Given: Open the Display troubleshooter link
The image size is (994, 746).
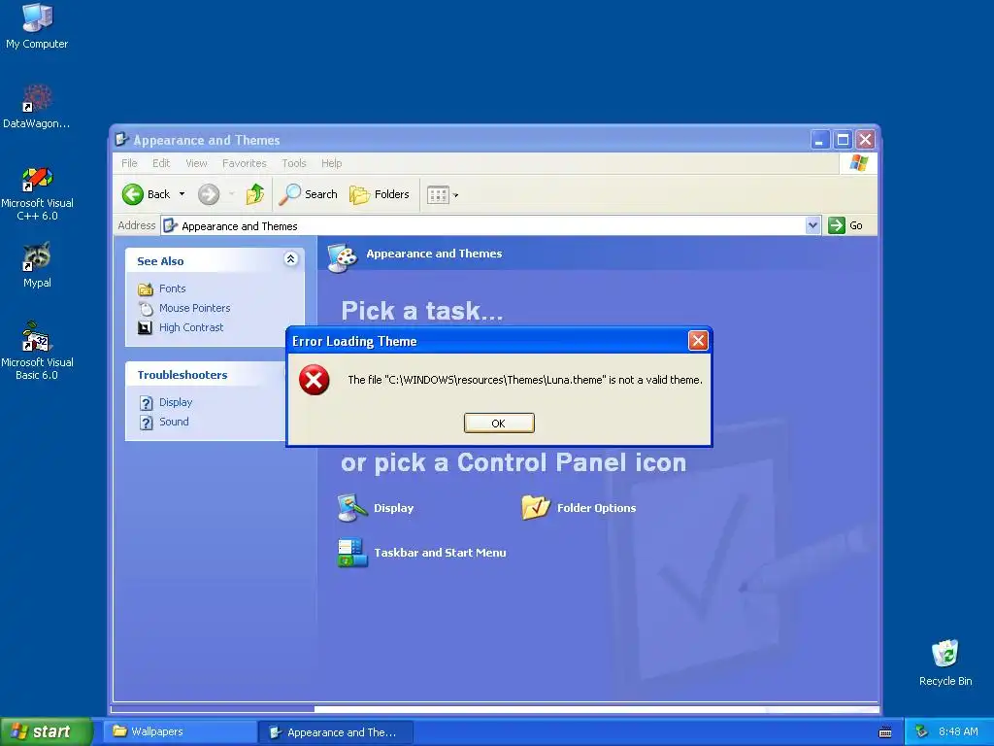Looking at the screenshot, I should point(176,402).
